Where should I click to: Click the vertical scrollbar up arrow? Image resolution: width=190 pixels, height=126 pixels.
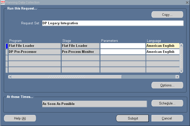click(181, 45)
